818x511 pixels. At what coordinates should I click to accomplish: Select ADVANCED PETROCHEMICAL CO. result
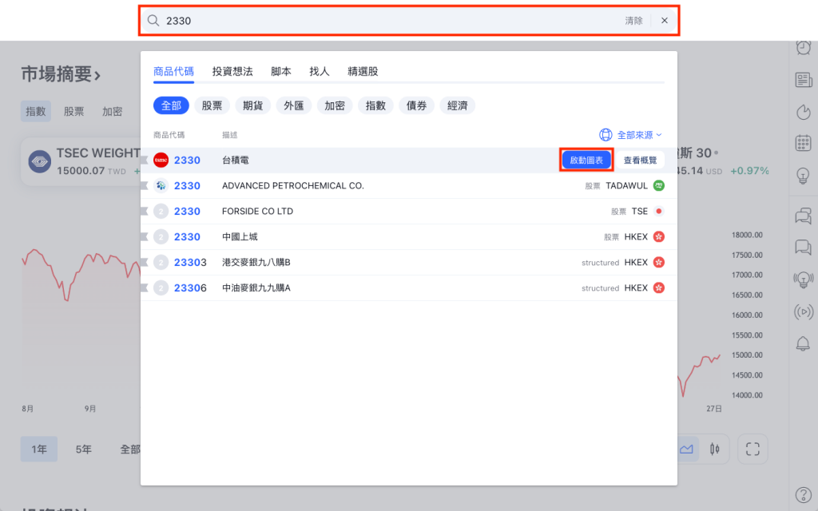point(408,185)
